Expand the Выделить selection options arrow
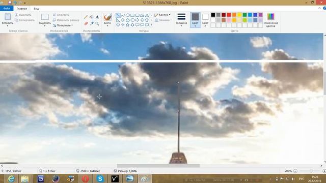The width and height of the screenshot is (326, 183). pos(45,26)
